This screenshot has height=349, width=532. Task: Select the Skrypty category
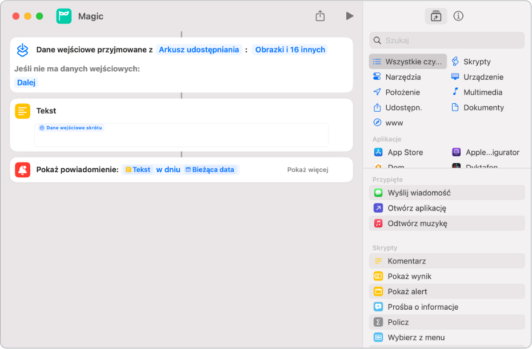point(477,62)
